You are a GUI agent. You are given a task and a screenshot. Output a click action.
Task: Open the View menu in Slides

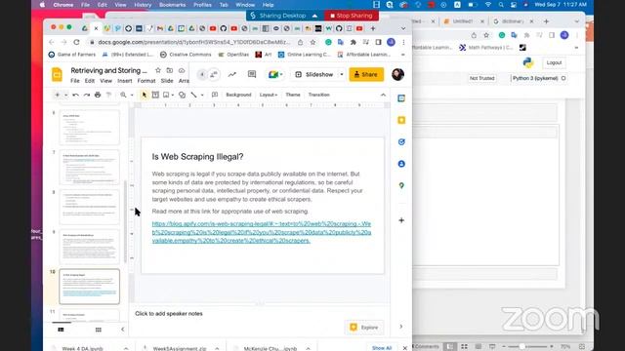pyautogui.click(x=105, y=81)
